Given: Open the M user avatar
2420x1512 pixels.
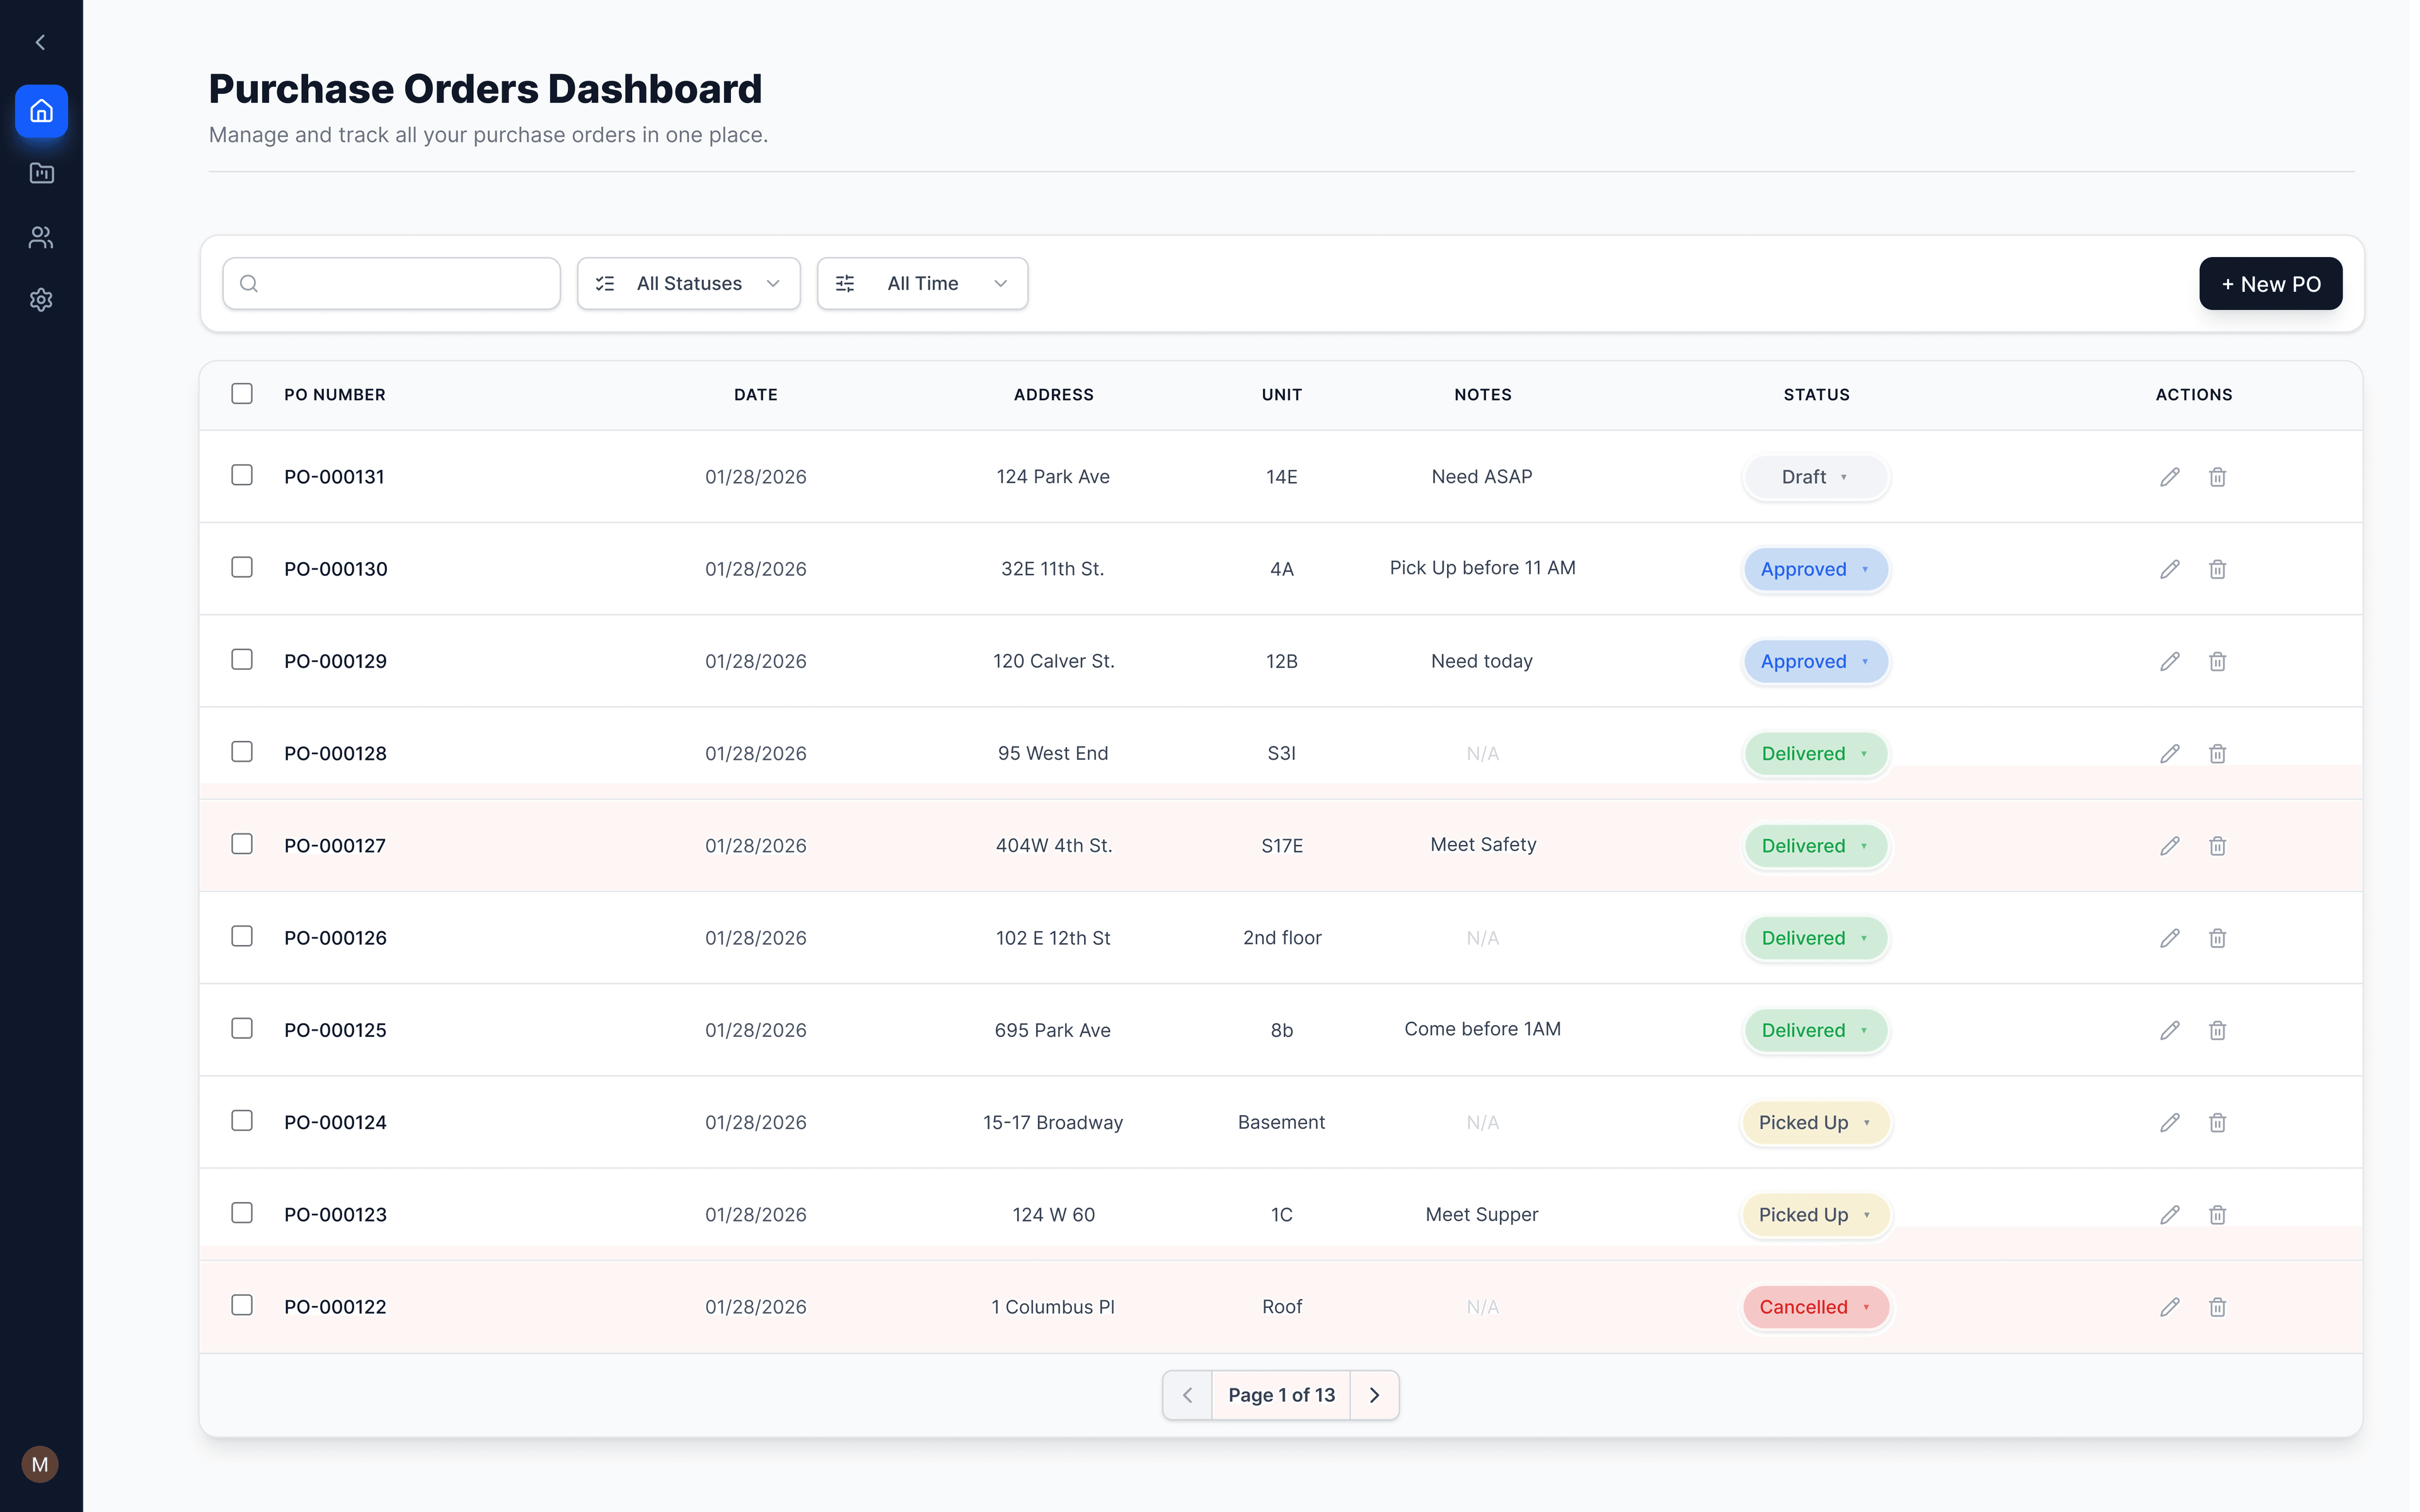Looking at the screenshot, I should (40, 1465).
